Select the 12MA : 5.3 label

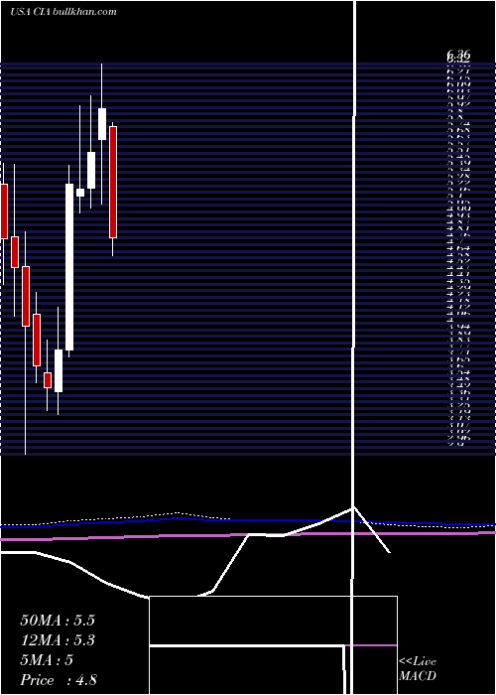click(x=58, y=640)
